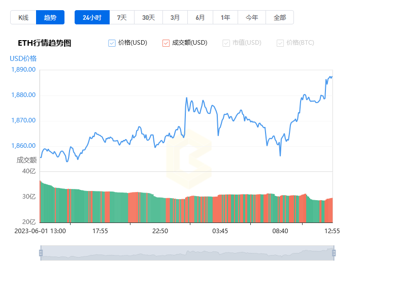Click the right handle of range slider

[x=334, y=253]
